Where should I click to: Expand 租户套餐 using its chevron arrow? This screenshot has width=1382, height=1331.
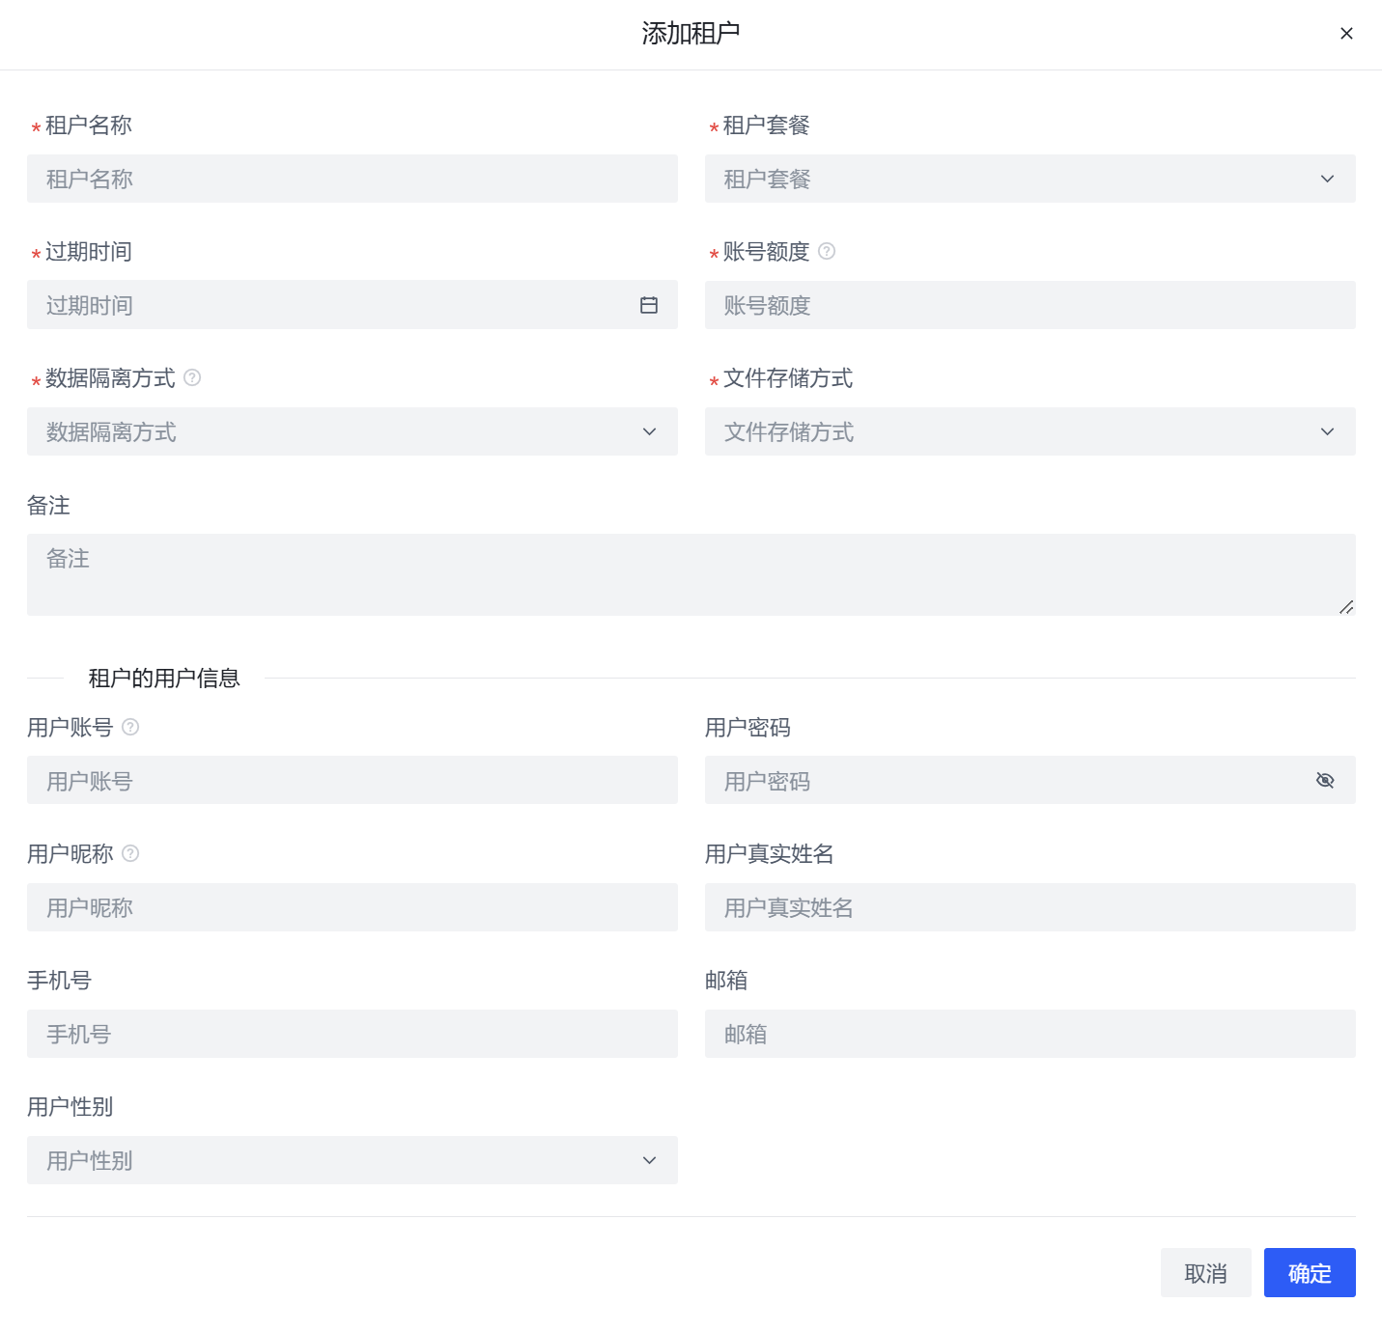click(1327, 179)
